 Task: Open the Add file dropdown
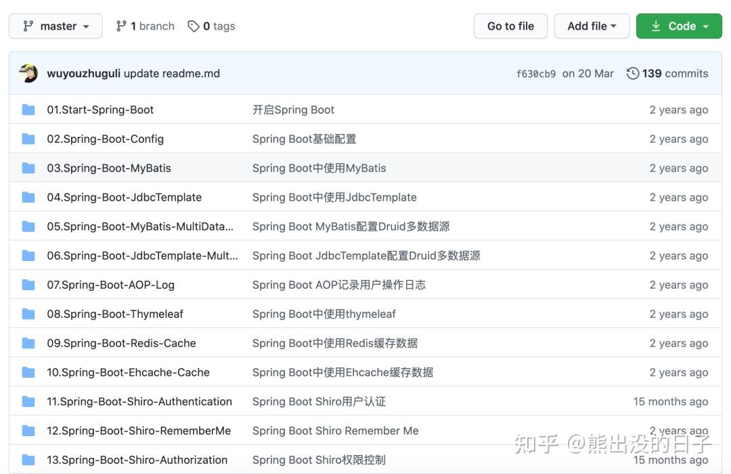592,26
